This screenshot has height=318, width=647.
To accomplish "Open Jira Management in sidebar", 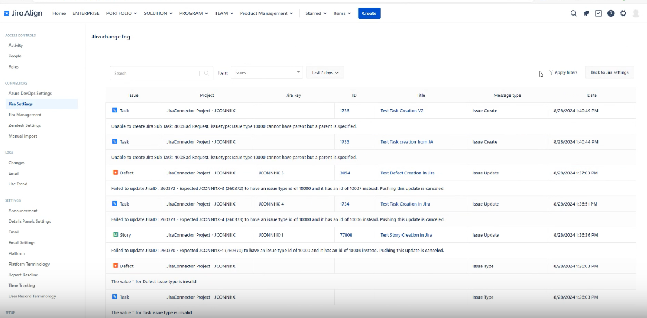I will (x=24, y=115).
